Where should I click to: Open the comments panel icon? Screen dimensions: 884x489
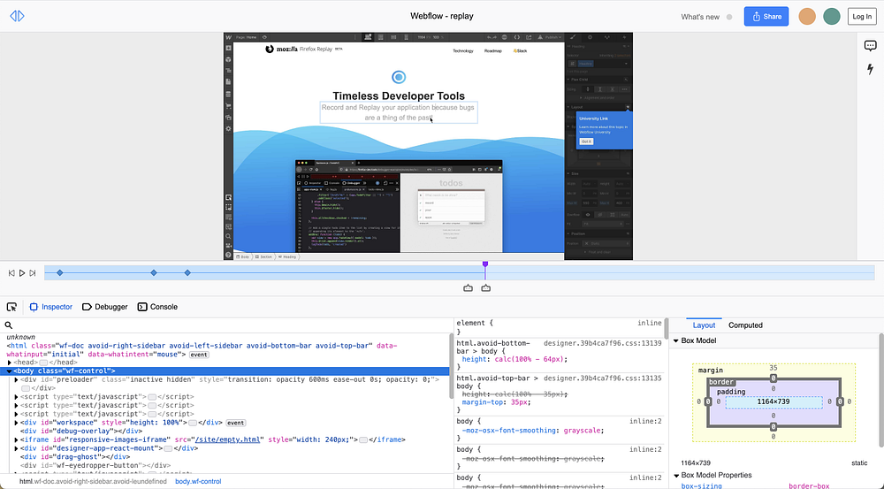point(870,47)
